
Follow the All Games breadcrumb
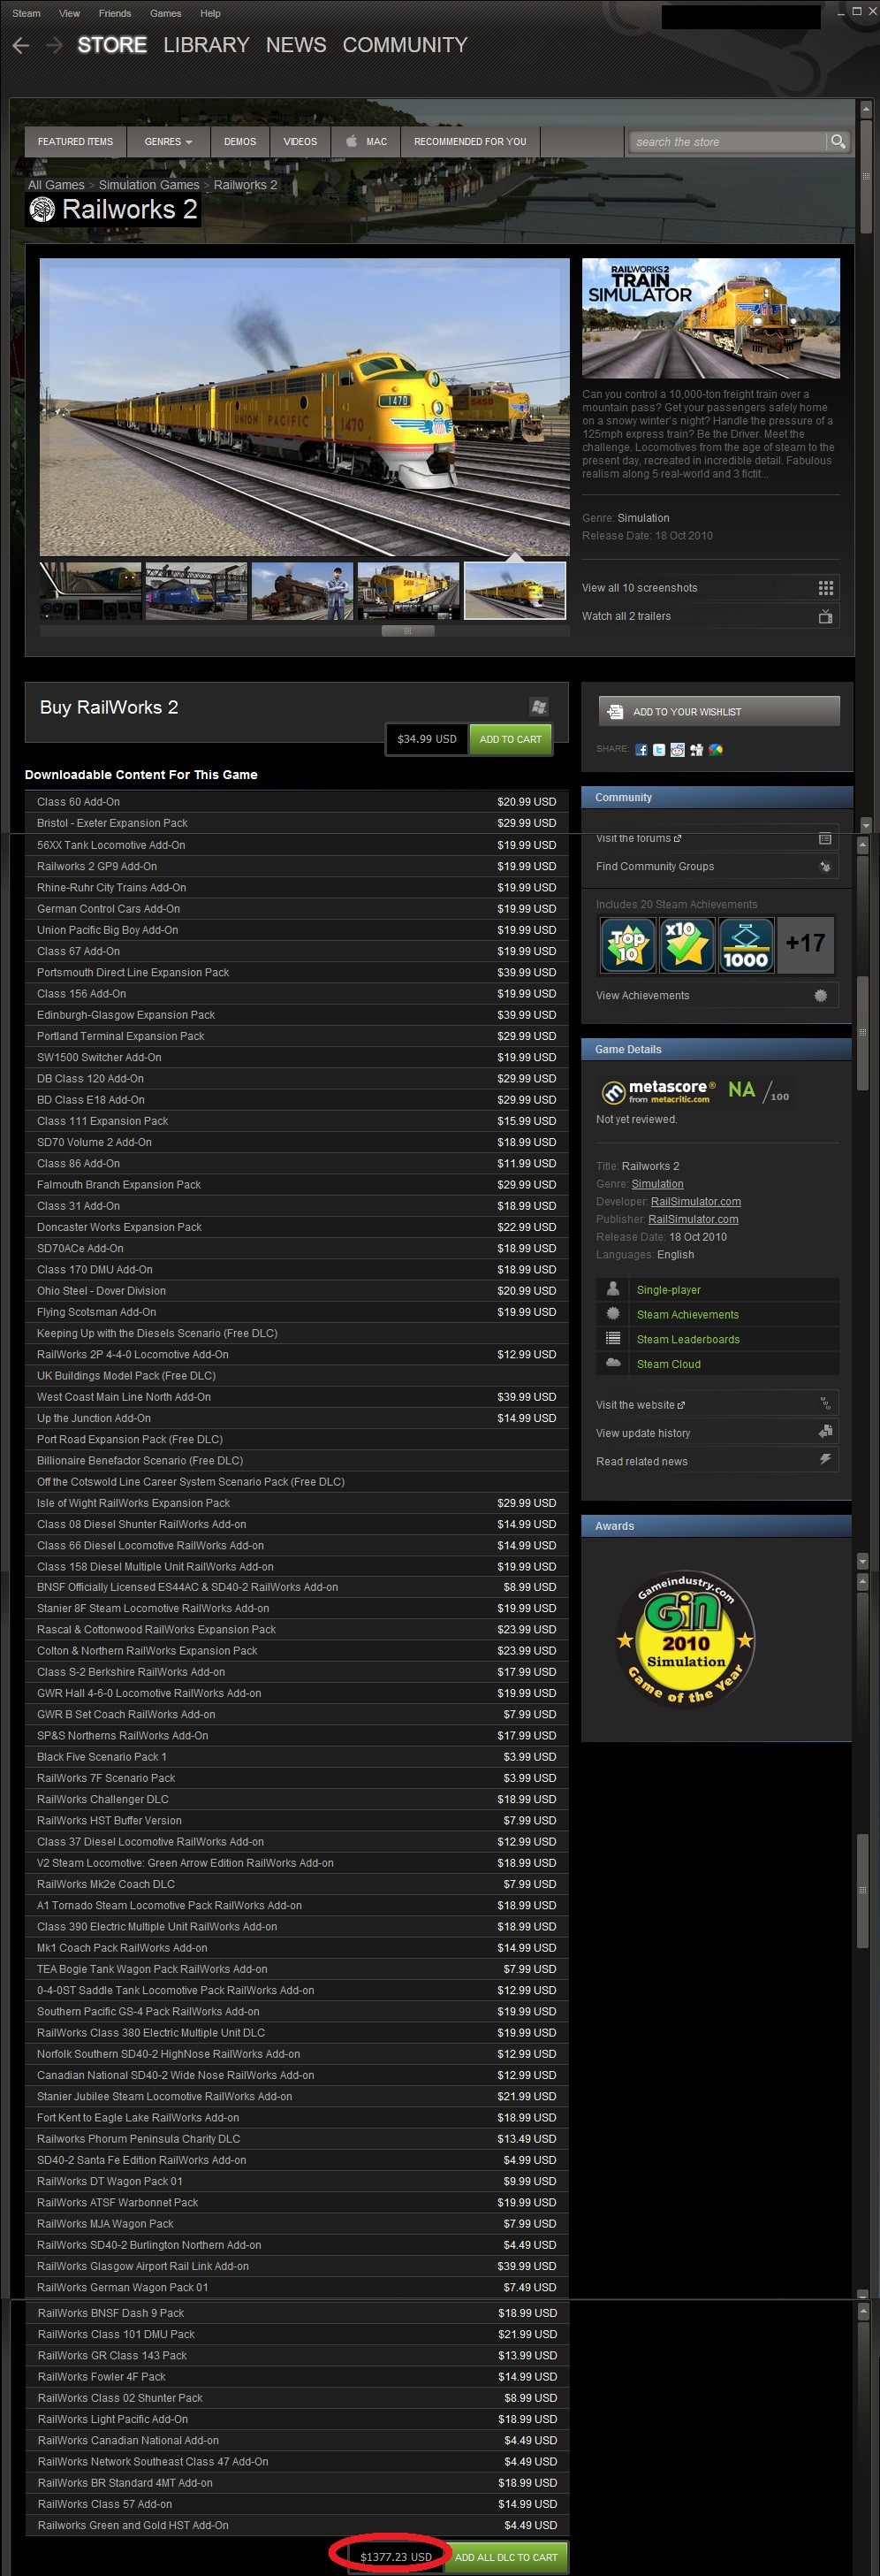pyautogui.click(x=56, y=185)
